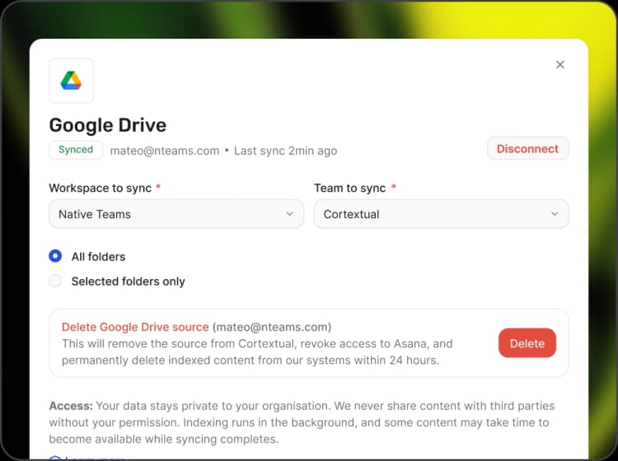Click the Synced status badge
The image size is (618, 461).
[76, 150]
